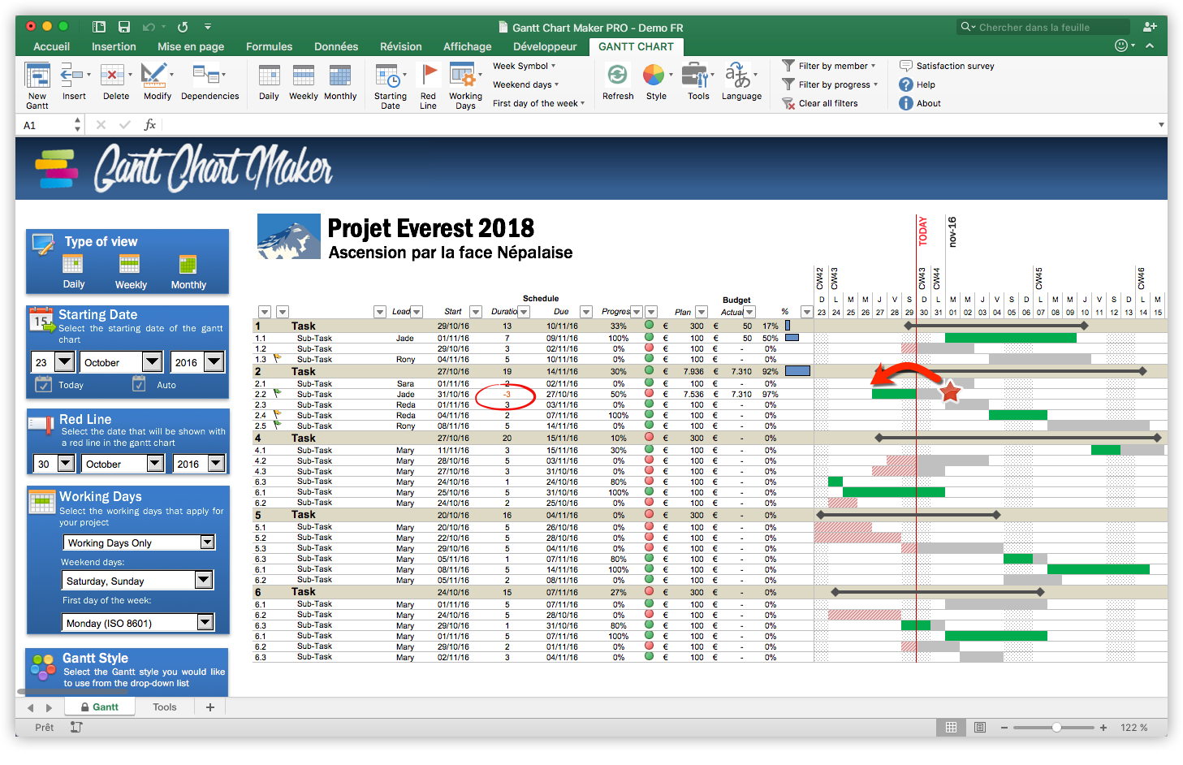Toggle the Auto checkbox
This screenshot has height=765, width=1183.
(x=139, y=384)
